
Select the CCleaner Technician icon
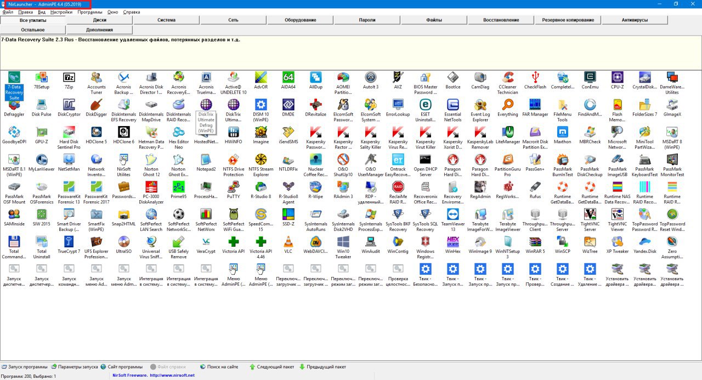point(508,77)
